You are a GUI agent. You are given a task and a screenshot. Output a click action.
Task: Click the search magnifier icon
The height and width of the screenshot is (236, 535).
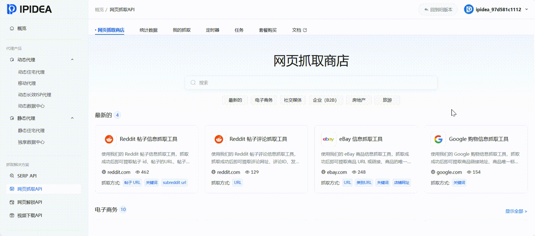click(x=193, y=83)
